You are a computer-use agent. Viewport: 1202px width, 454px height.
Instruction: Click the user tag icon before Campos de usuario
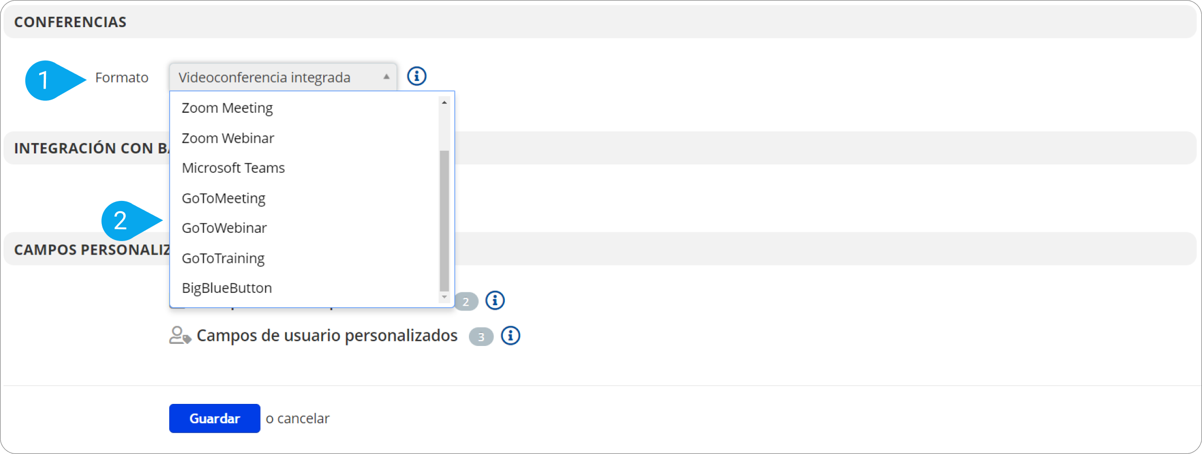[x=180, y=336]
